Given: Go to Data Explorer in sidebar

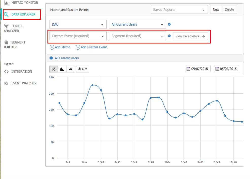Looking at the screenshot, I should pos(23,14).
